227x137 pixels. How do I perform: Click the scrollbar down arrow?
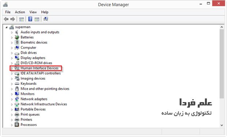(x=222, y=125)
